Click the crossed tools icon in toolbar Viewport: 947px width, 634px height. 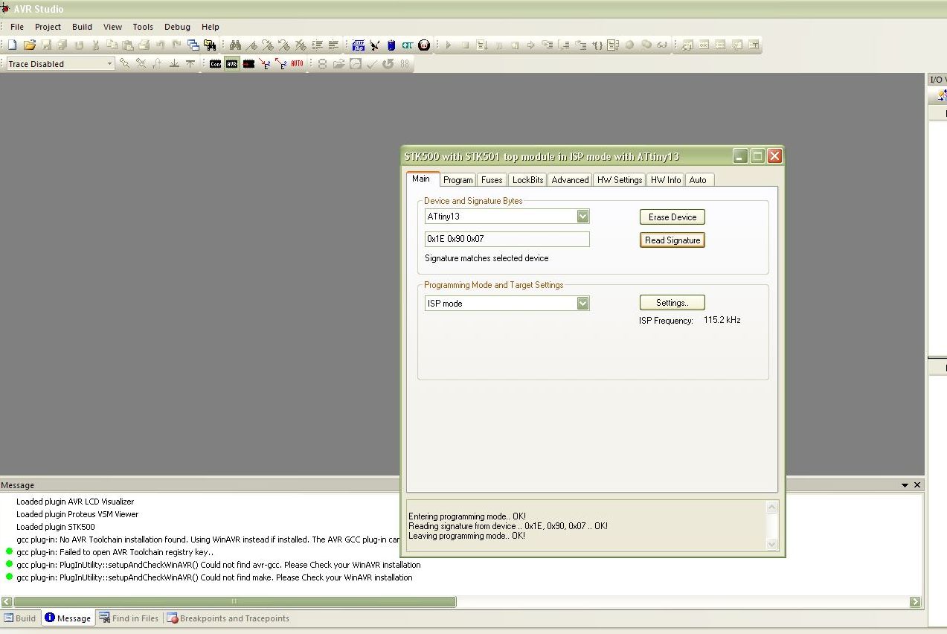374,45
